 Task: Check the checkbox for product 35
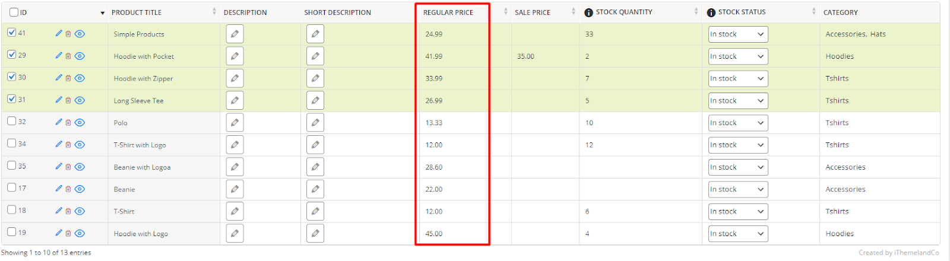click(12, 165)
